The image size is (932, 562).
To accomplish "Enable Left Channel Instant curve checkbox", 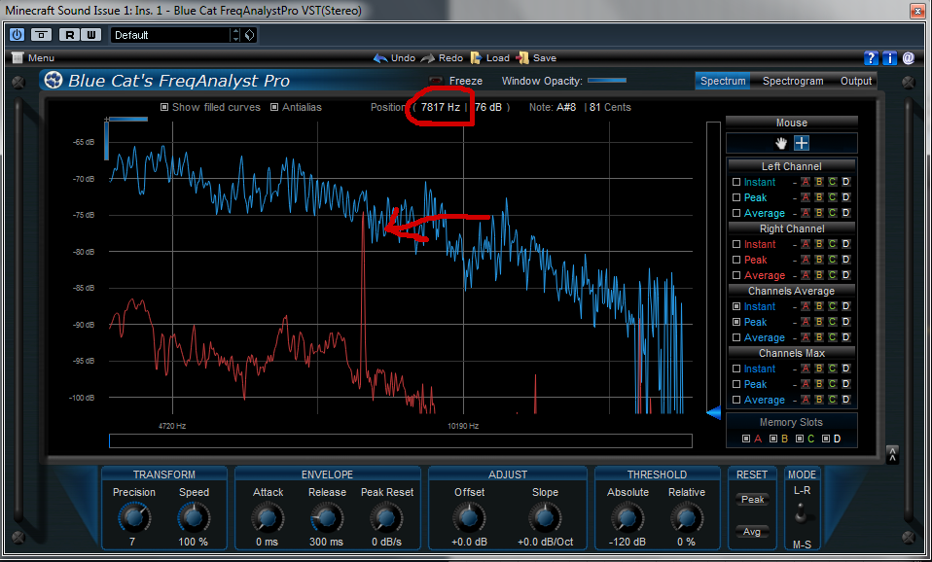I will pyautogui.click(x=736, y=182).
